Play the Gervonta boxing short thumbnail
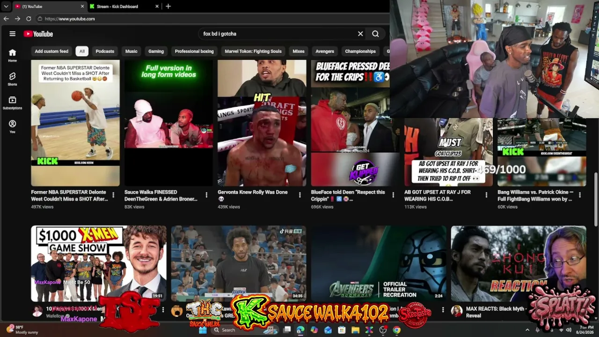Viewport: 599px width, 337px height. pos(262,123)
